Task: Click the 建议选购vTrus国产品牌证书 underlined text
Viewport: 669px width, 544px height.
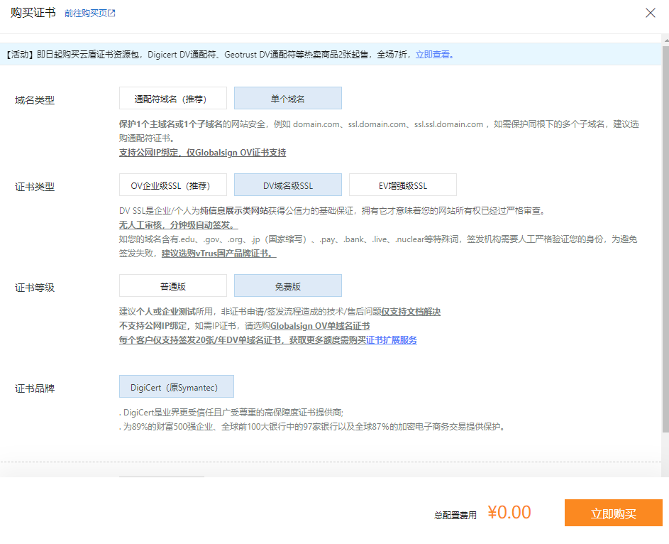Action: (219, 254)
